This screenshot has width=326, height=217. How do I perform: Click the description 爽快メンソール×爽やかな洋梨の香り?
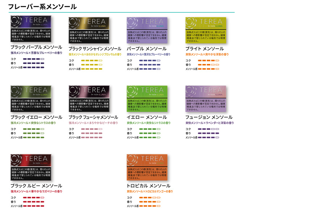pos(207,54)
